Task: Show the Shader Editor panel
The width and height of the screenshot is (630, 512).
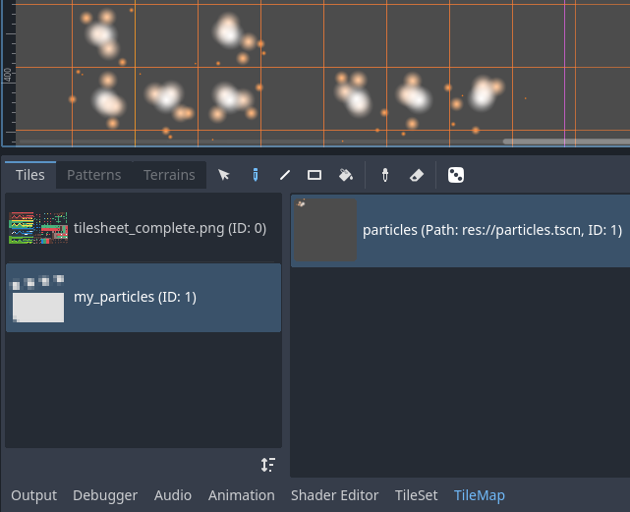Action: pyautogui.click(x=334, y=495)
